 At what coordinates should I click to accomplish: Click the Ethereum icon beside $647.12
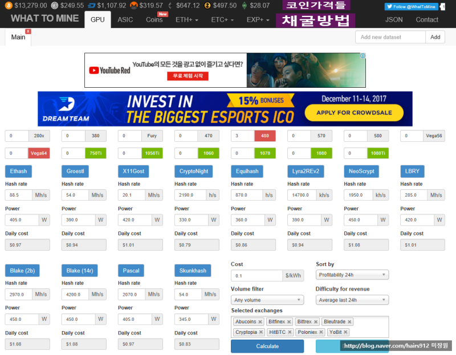click(x=170, y=6)
